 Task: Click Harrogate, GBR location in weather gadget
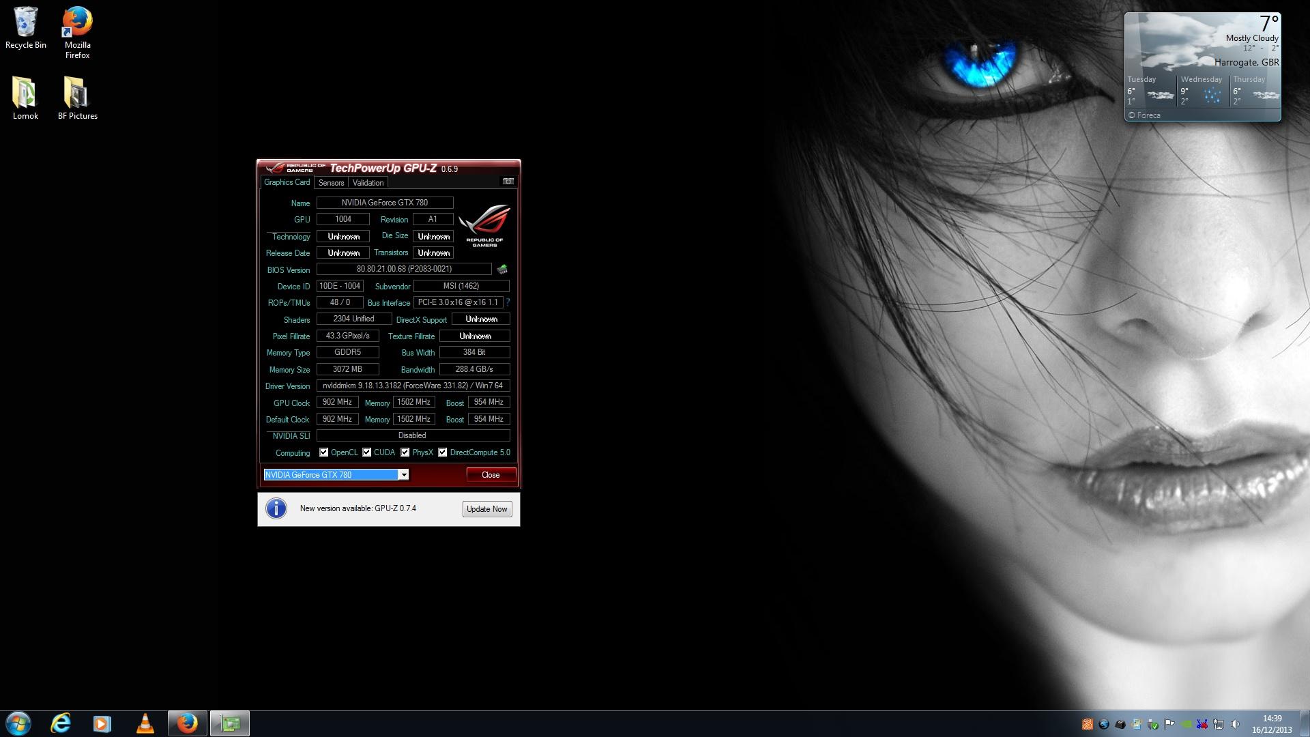point(1247,62)
